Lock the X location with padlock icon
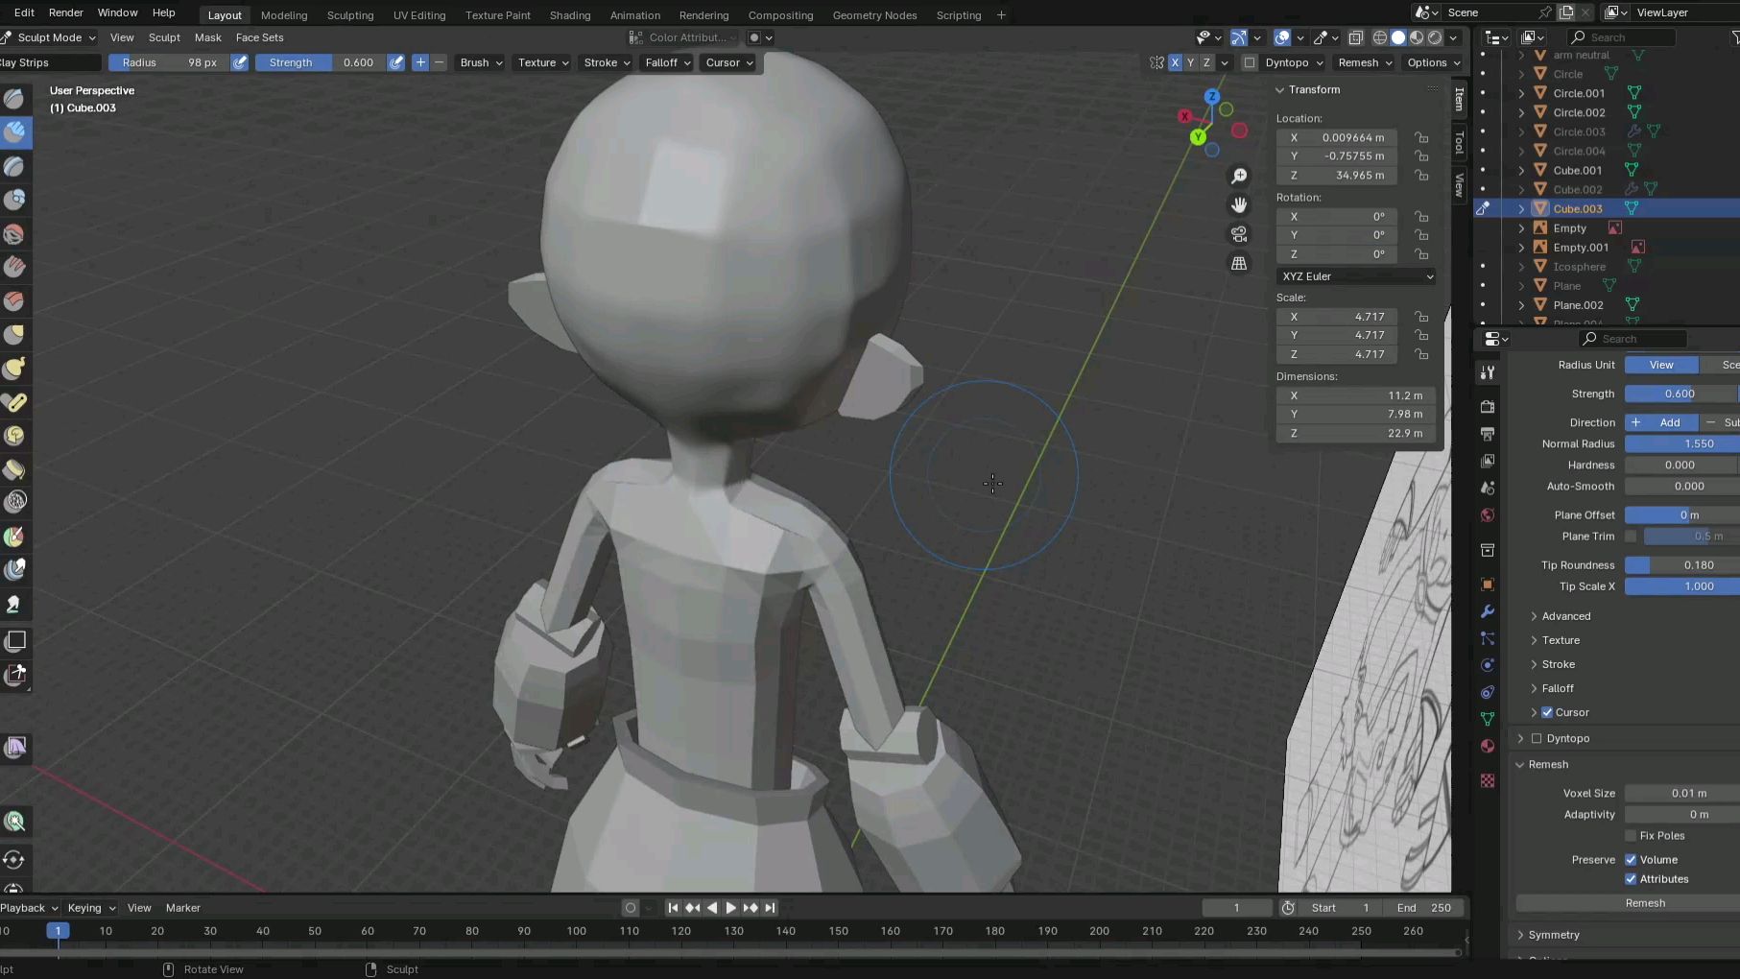This screenshot has width=1740, height=979. coord(1421,138)
